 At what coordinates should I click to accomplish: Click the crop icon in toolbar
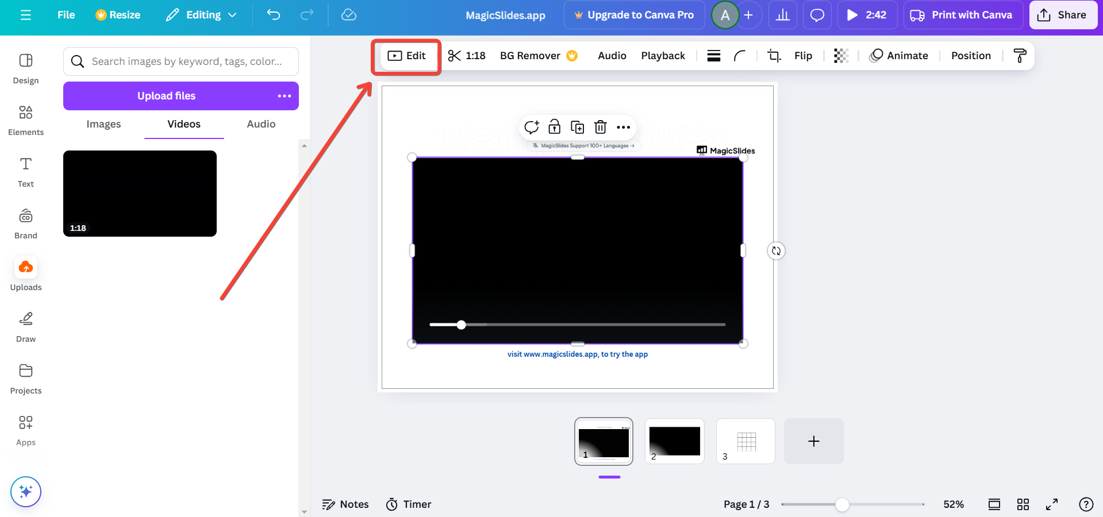(774, 56)
